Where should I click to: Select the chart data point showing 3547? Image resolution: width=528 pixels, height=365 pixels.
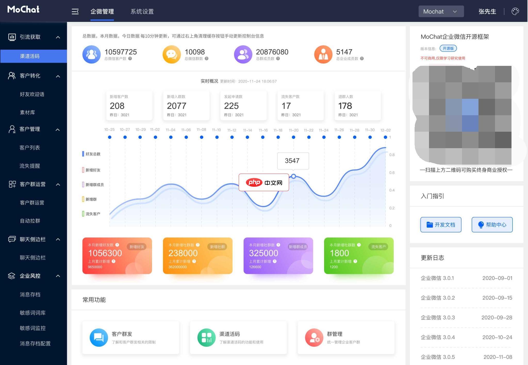pyautogui.click(x=293, y=176)
